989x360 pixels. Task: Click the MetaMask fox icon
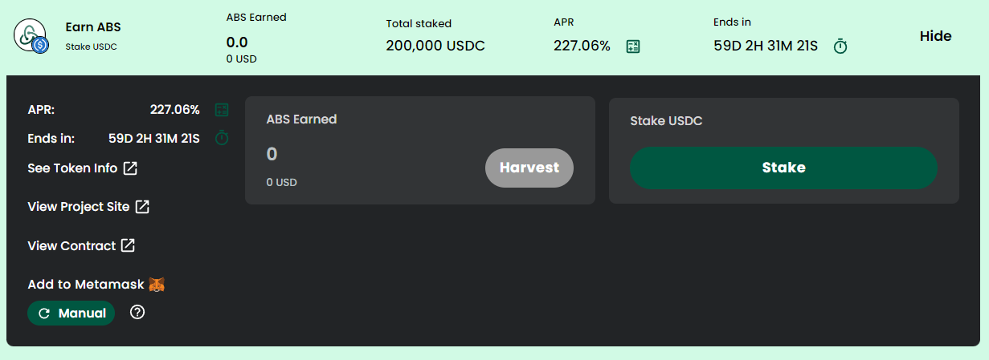[157, 285]
